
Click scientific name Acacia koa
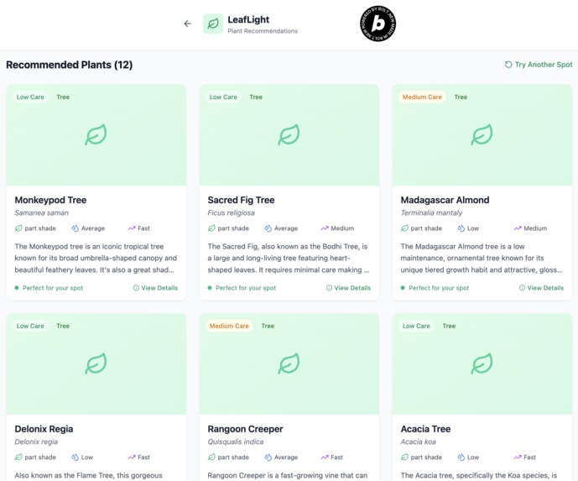coord(418,442)
